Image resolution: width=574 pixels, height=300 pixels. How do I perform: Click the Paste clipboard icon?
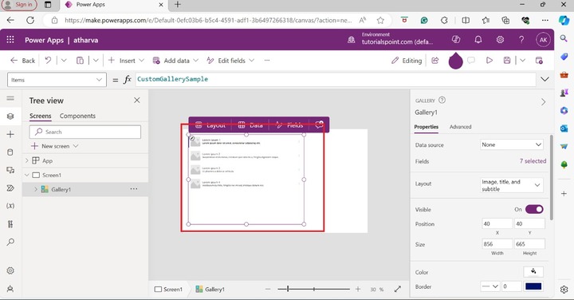(80, 61)
